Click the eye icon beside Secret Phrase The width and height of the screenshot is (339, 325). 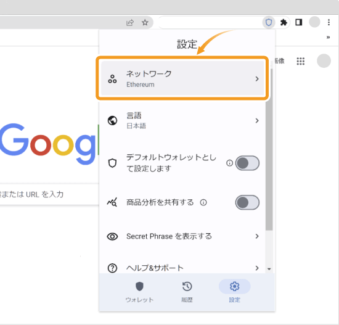click(112, 236)
